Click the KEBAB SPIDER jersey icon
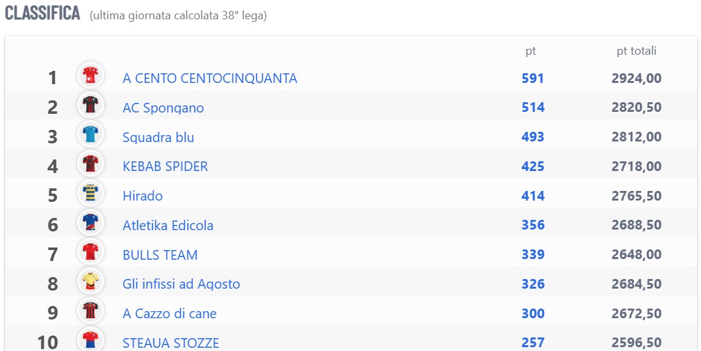 pos(90,164)
